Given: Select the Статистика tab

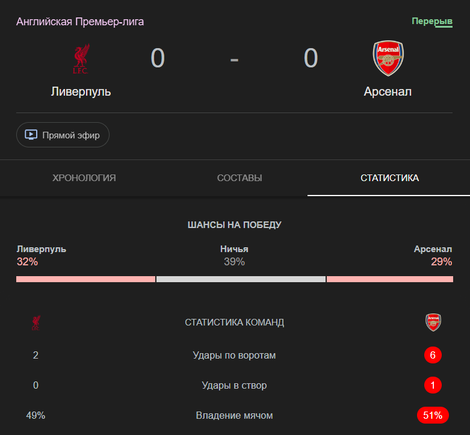Looking at the screenshot, I should (x=389, y=178).
